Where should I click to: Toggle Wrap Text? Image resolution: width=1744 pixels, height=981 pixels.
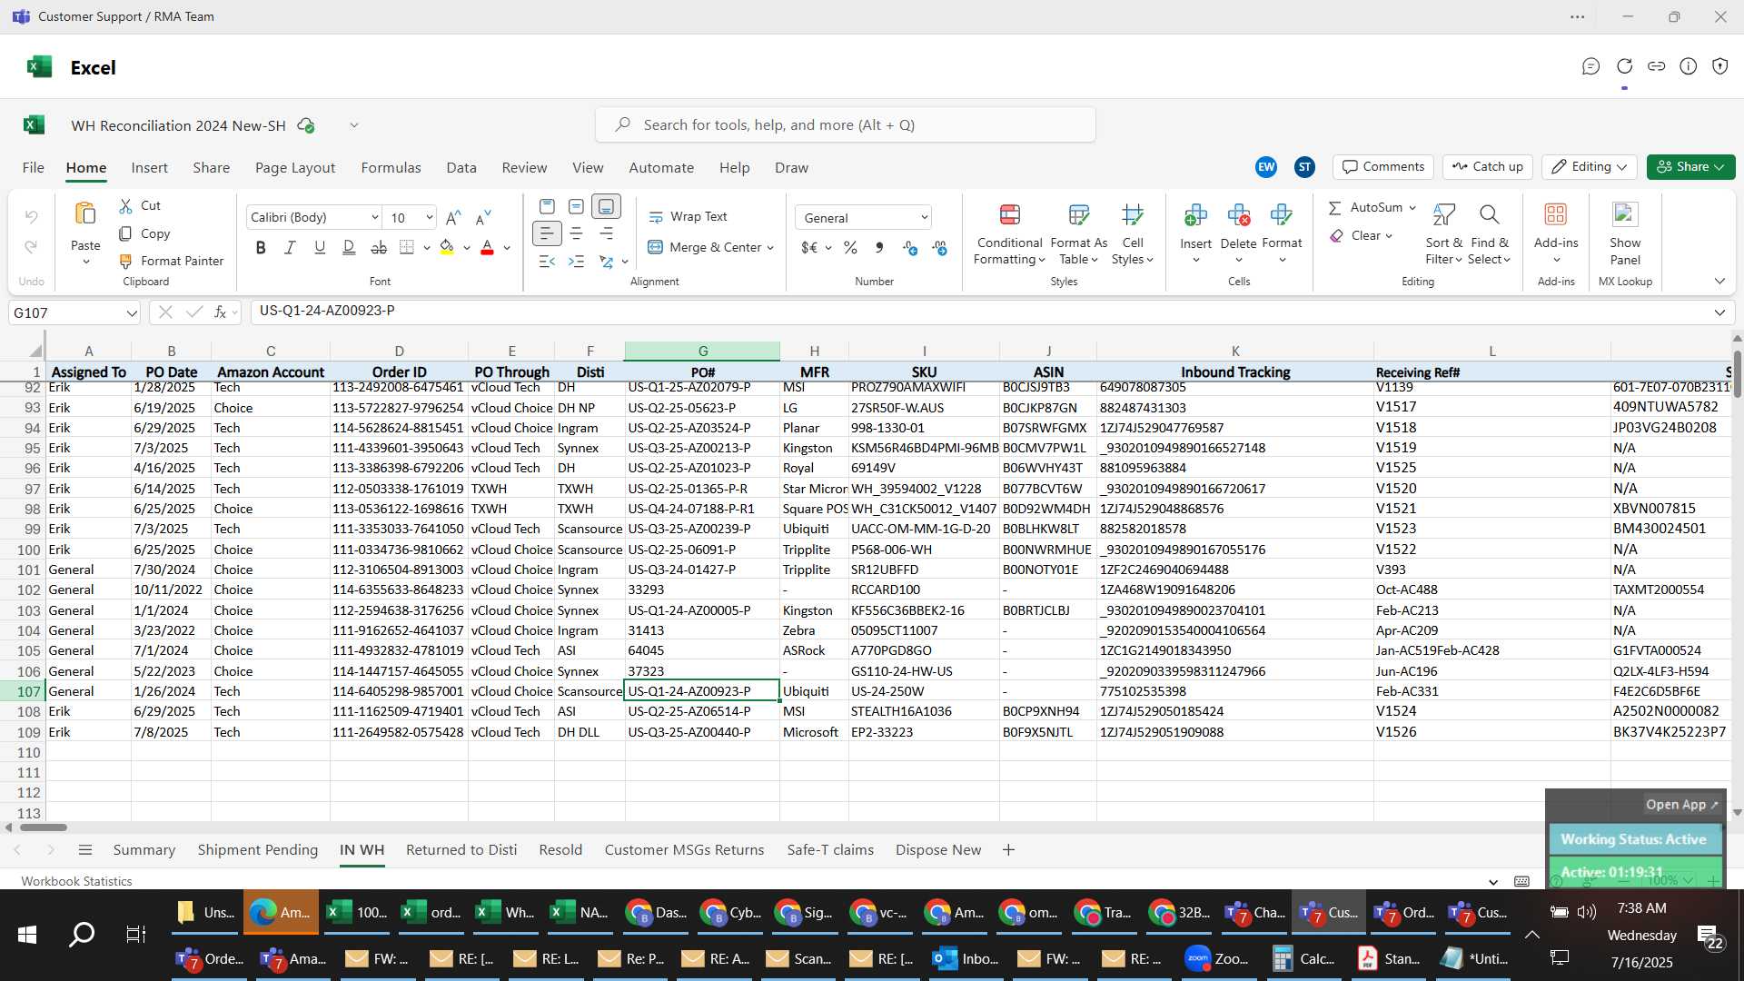pos(688,217)
